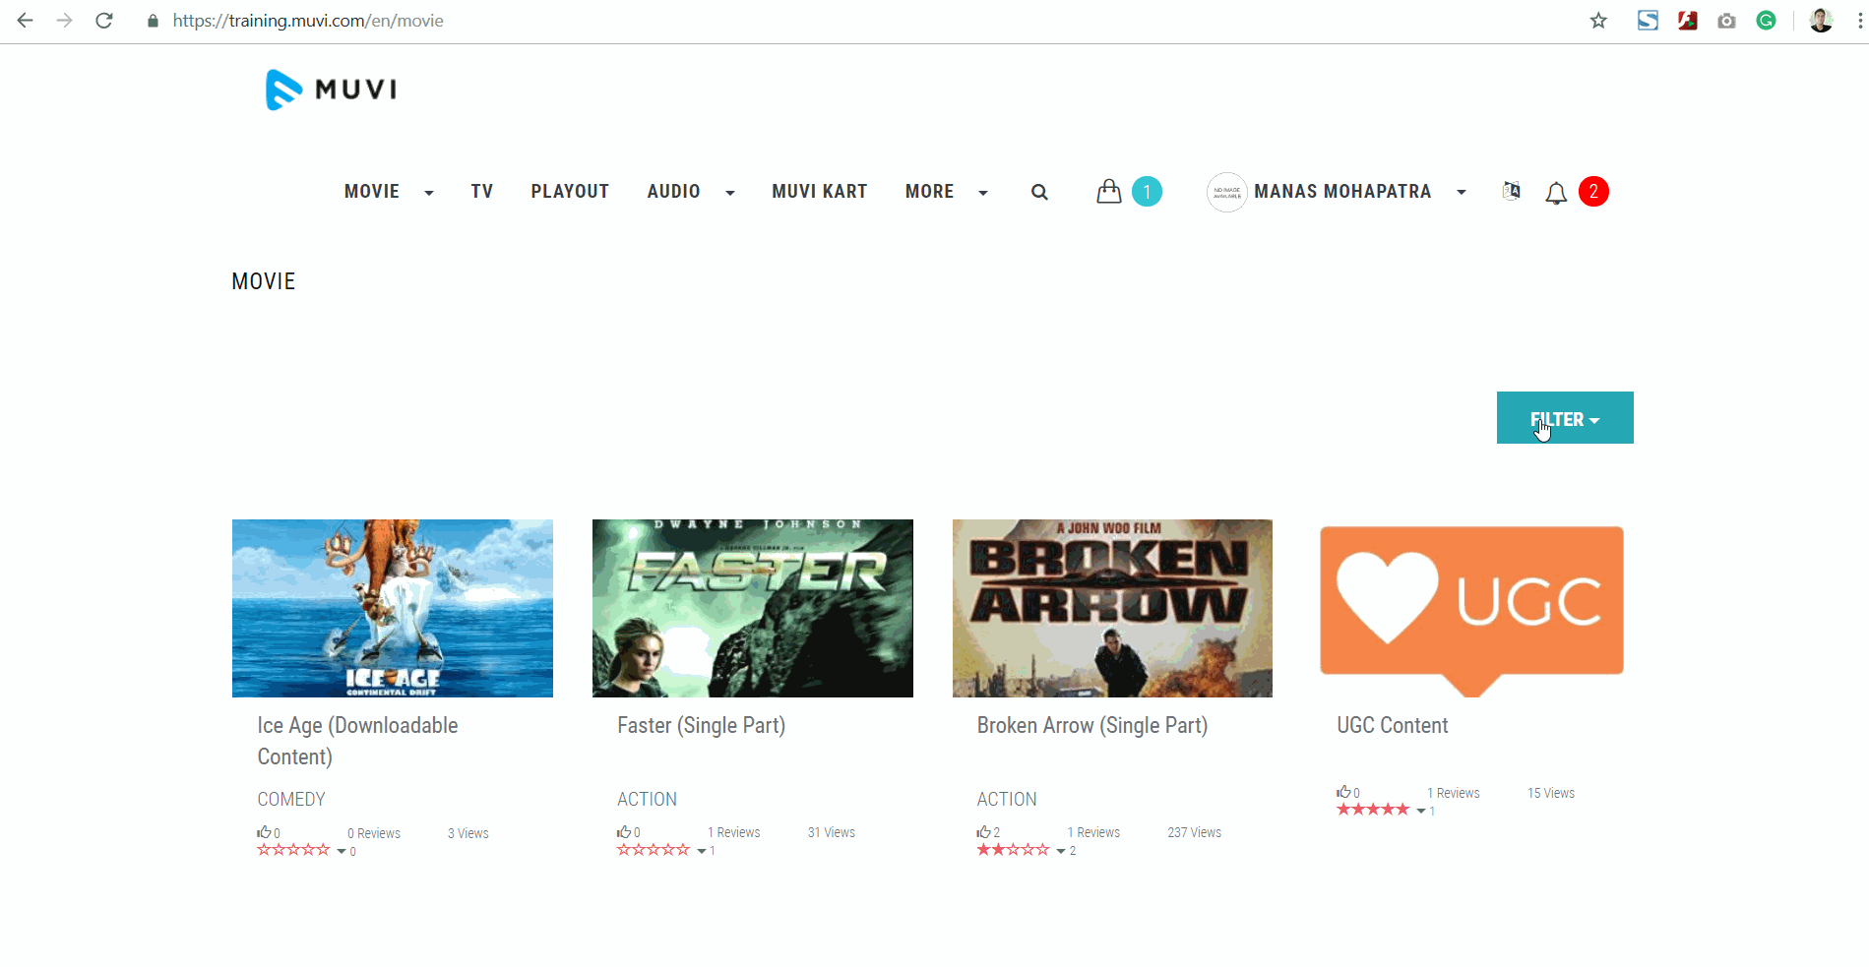Expand the MOVIE menu arrow

click(x=429, y=193)
